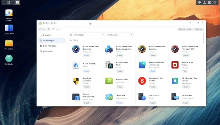Install C2 Identity Edge Server
Image resolution: width=220 pixels, height=125 pixels.
[x=186, y=87]
